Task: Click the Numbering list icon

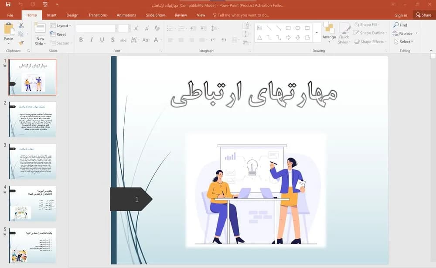Action: pos(181,28)
